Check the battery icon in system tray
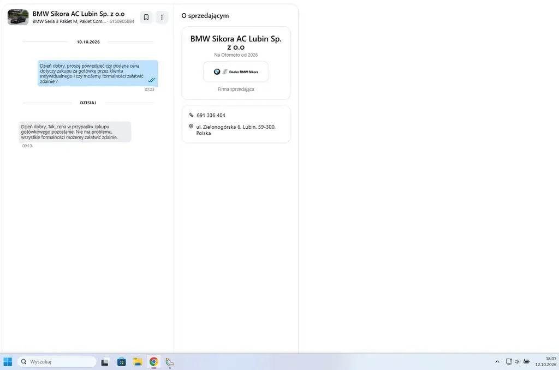The width and height of the screenshot is (559, 370). [x=526, y=361]
